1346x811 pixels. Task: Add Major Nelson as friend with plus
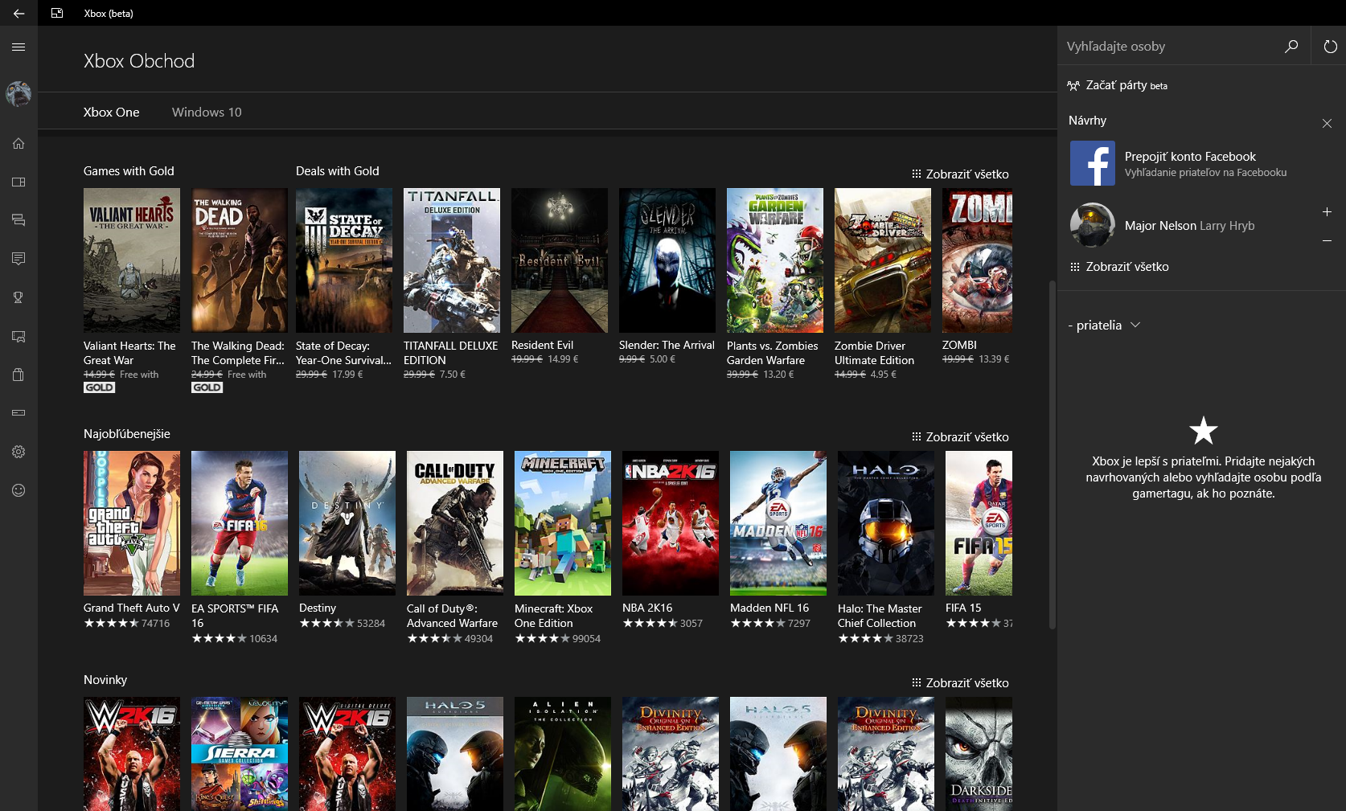(1327, 211)
